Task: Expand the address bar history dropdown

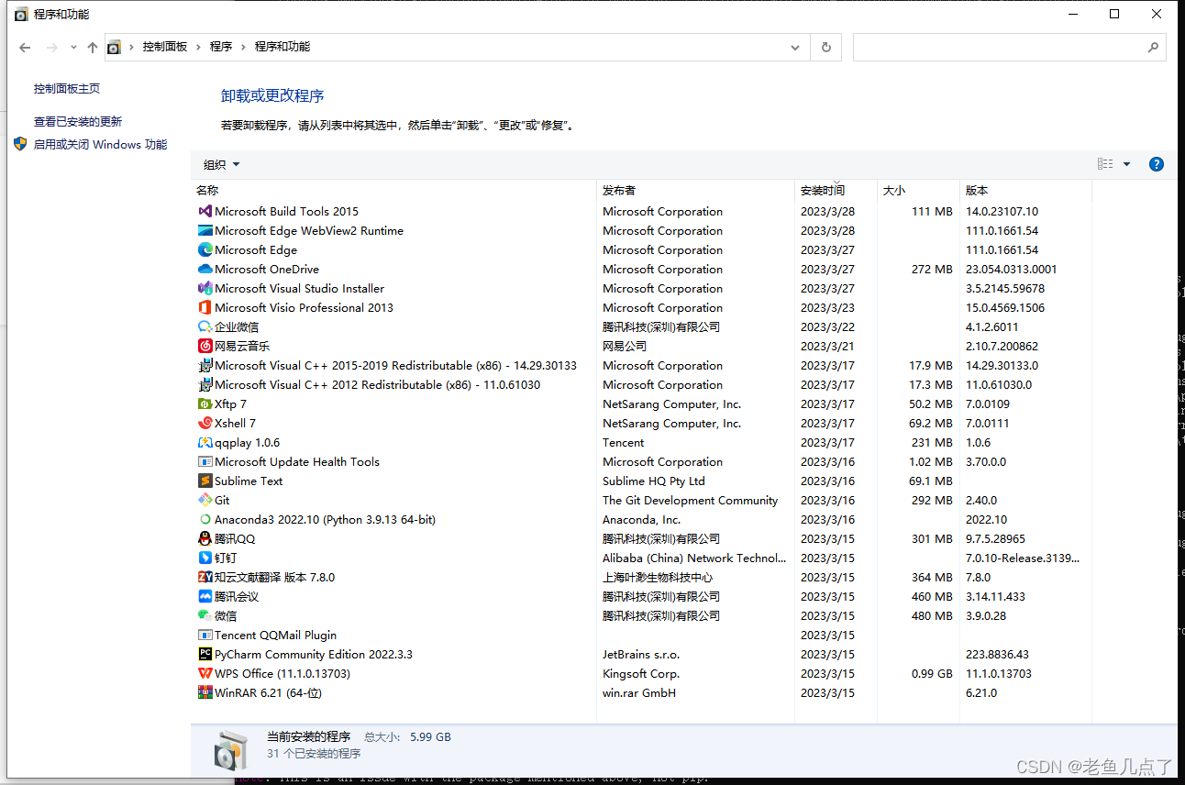Action: tap(795, 47)
